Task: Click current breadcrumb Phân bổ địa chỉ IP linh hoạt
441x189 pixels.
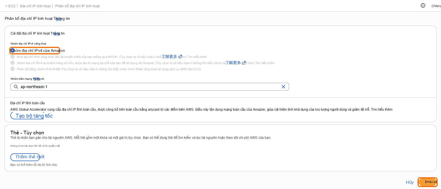Action: point(77,6)
